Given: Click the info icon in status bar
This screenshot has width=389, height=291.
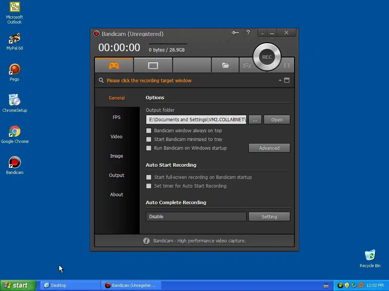Looking at the screenshot, I should 146,241.
